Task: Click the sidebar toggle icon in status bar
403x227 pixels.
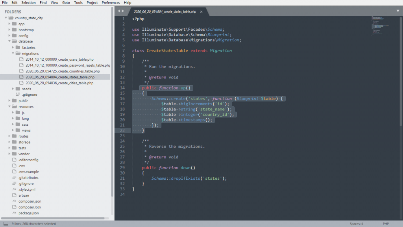Action: tap(6, 224)
